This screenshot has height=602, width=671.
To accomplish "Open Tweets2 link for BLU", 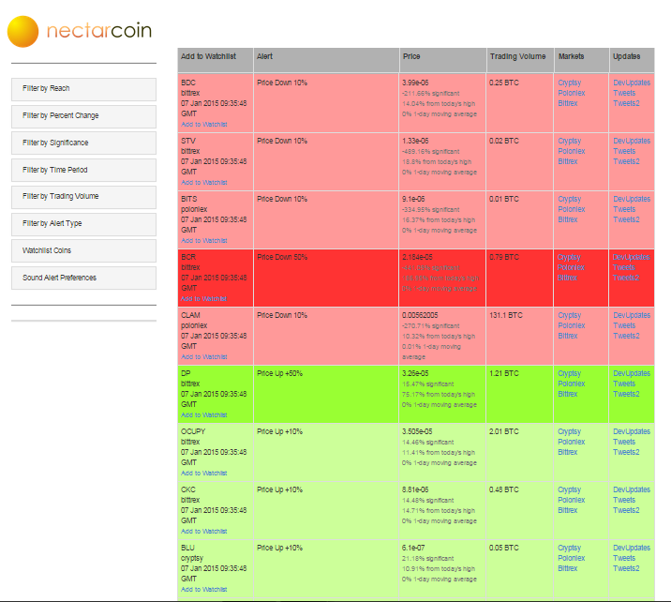I will click(627, 568).
